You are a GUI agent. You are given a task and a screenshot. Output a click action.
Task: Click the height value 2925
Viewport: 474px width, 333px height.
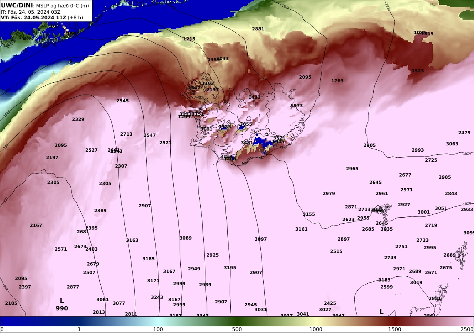(213, 255)
